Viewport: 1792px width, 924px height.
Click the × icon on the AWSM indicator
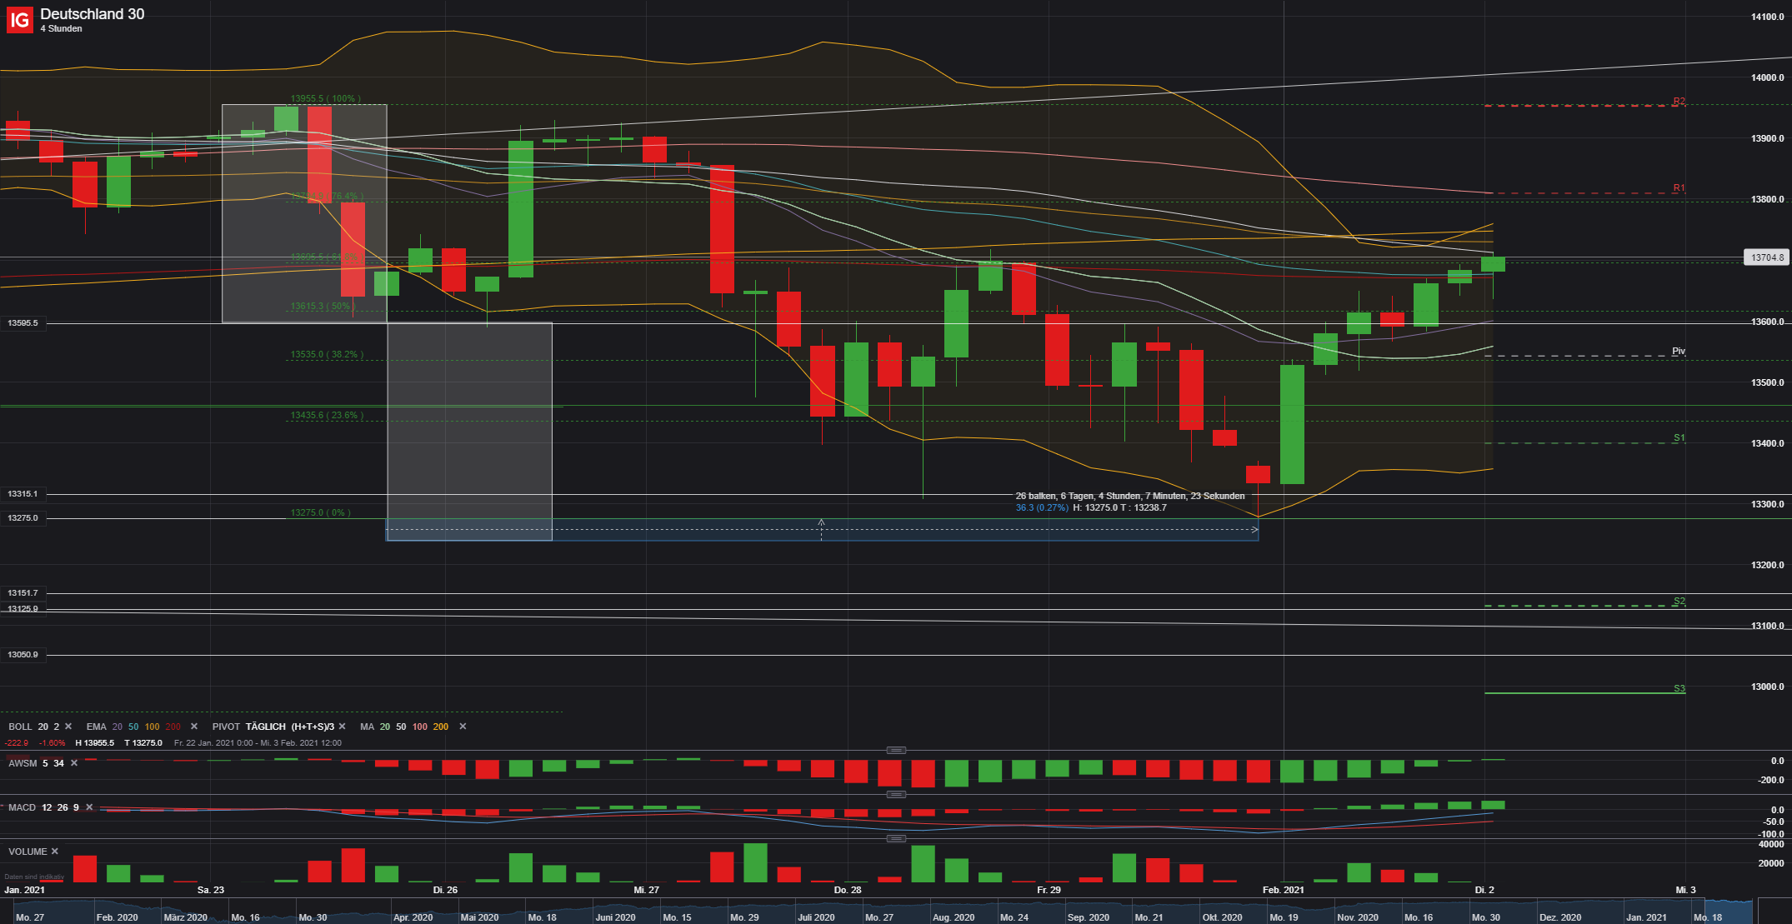tap(73, 762)
